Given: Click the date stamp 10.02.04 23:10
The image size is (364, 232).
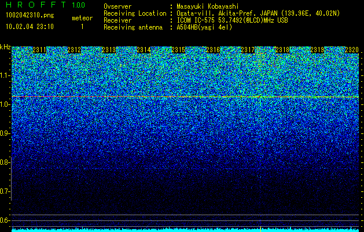Looking at the screenshot, I should (30, 27).
